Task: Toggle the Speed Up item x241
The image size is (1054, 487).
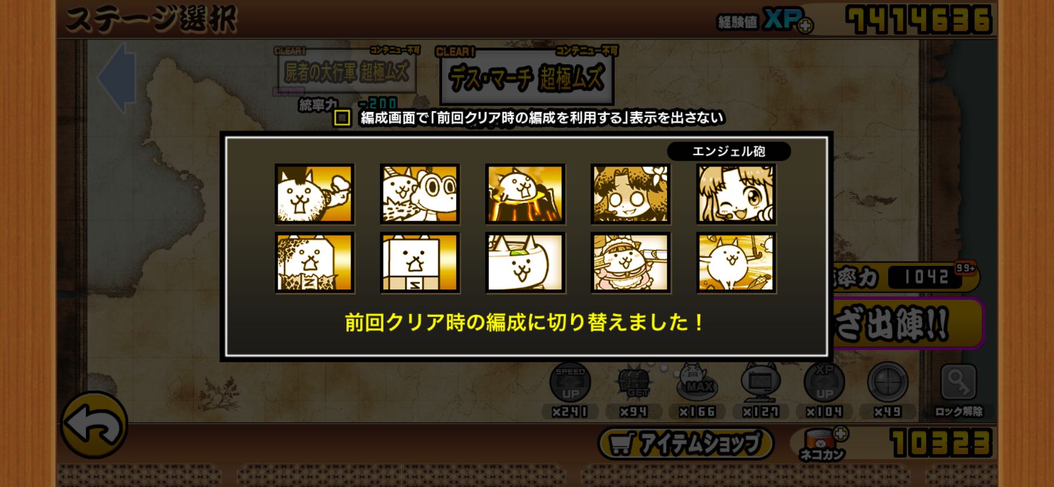Action: 570,390
